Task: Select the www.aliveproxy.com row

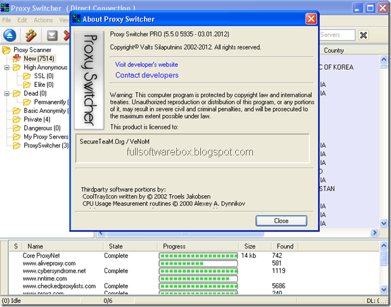Action: pos(195,263)
